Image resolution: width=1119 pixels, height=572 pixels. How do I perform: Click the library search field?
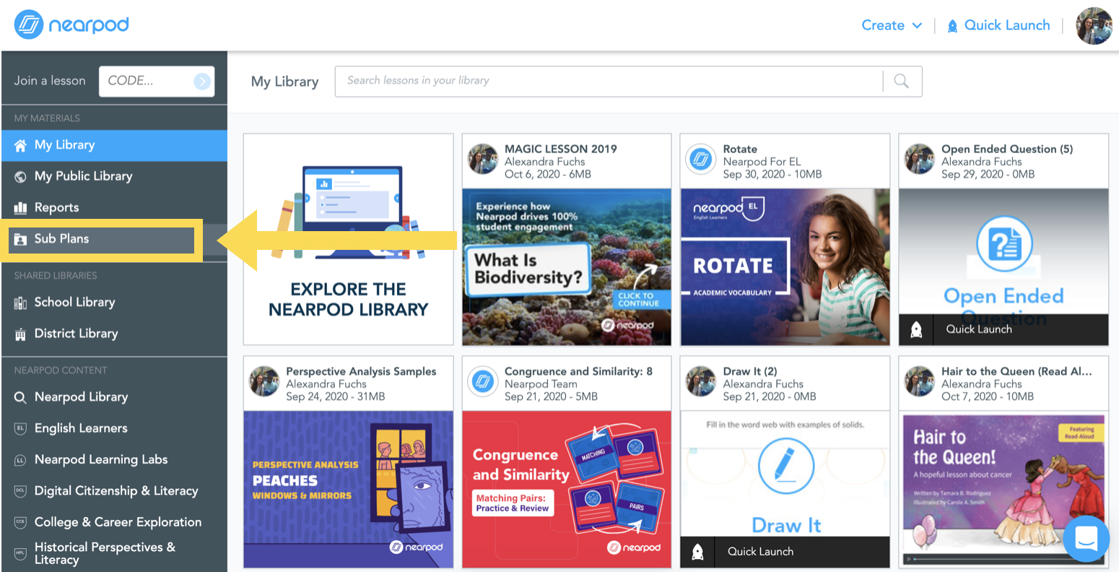609,81
